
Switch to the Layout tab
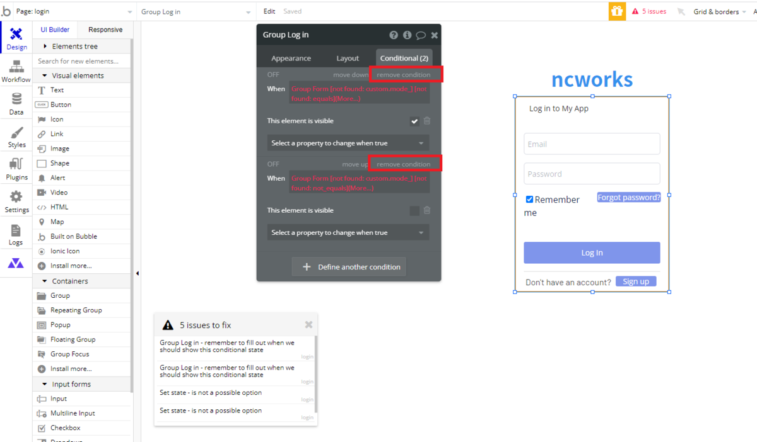click(348, 58)
